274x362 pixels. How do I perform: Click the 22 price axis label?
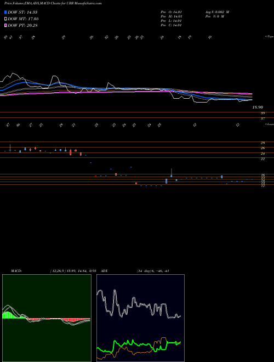(262, 159)
